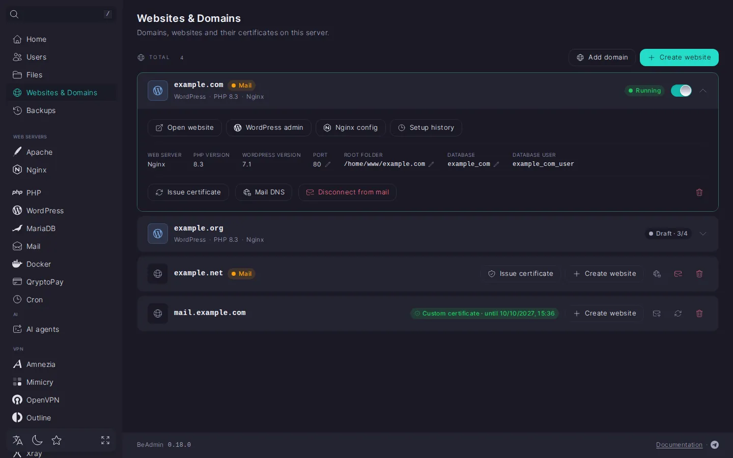Click the Create website button at top

(x=679, y=58)
